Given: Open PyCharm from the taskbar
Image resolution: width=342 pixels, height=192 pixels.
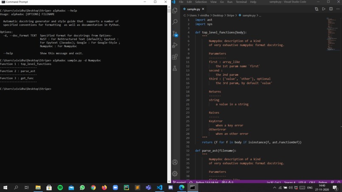Looking at the screenshot, I should 126,187.
